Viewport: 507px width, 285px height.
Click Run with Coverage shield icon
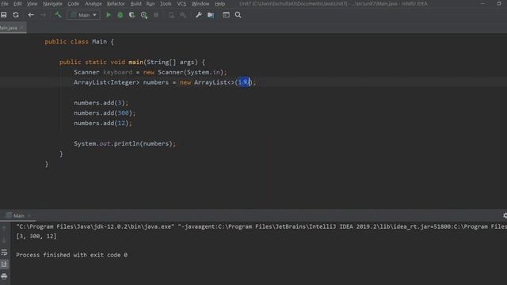tap(132, 15)
